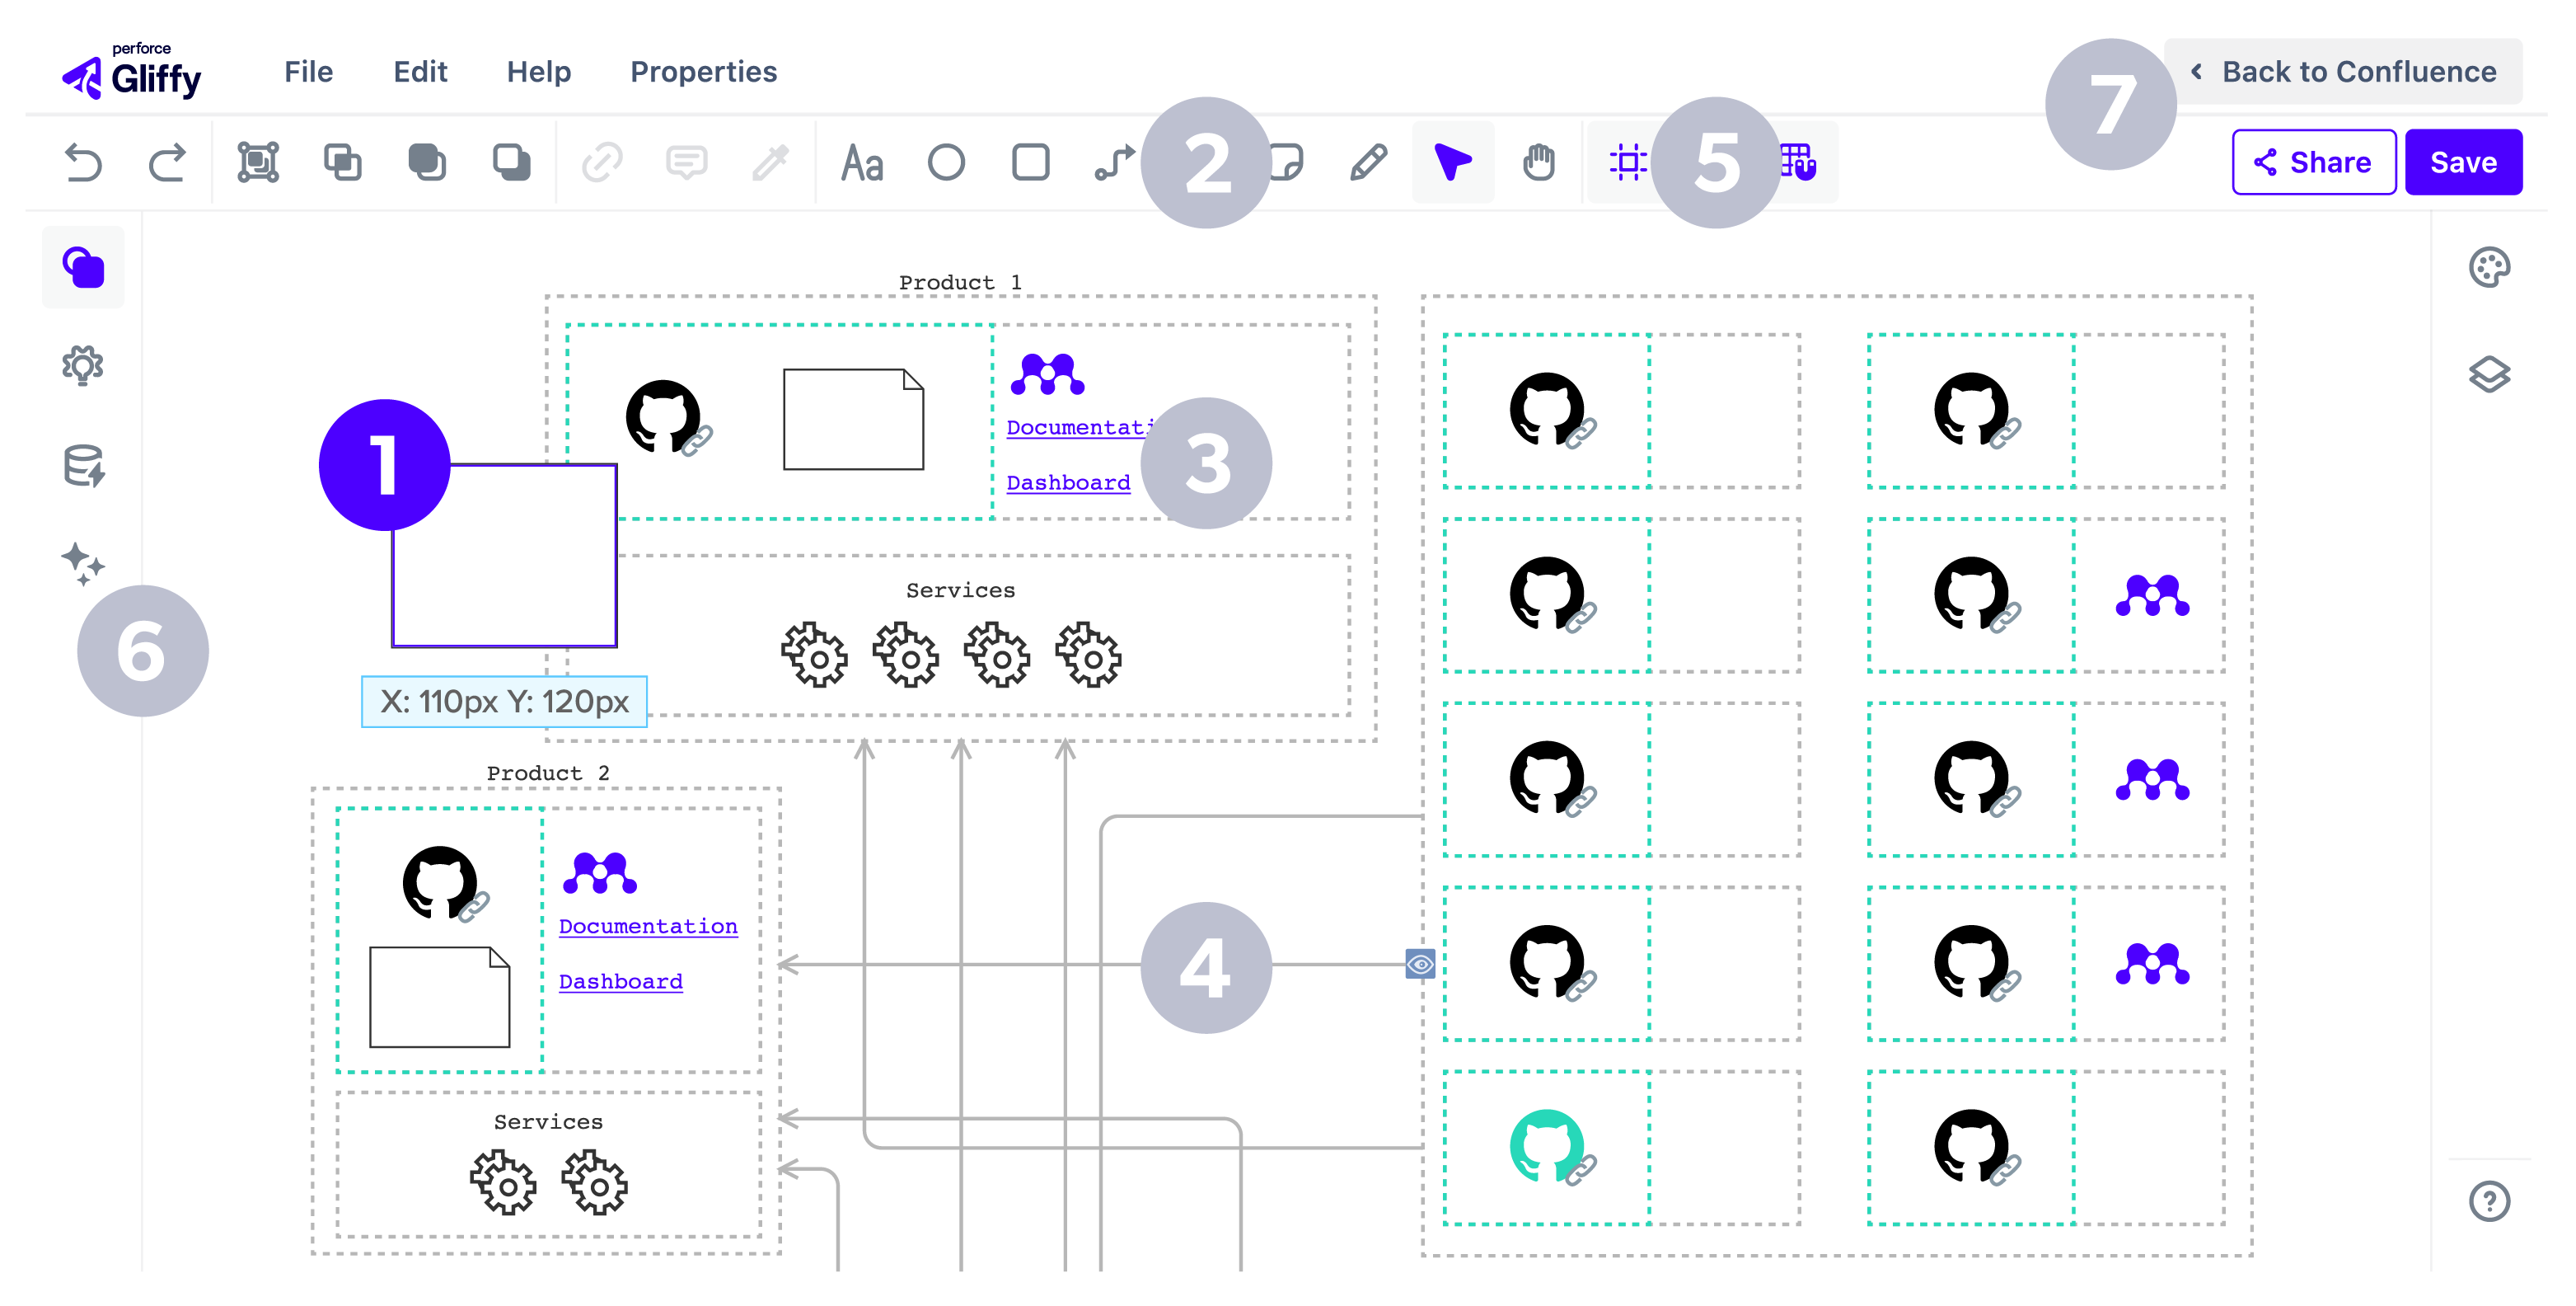Click Back to Confluence

(2344, 72)
